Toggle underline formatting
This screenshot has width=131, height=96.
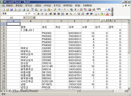click(46, 14)
